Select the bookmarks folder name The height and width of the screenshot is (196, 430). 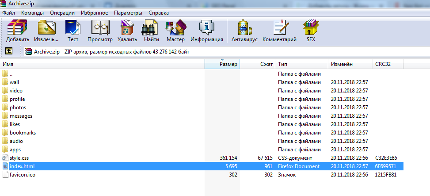pyautogui.click(x=23, y=133)
